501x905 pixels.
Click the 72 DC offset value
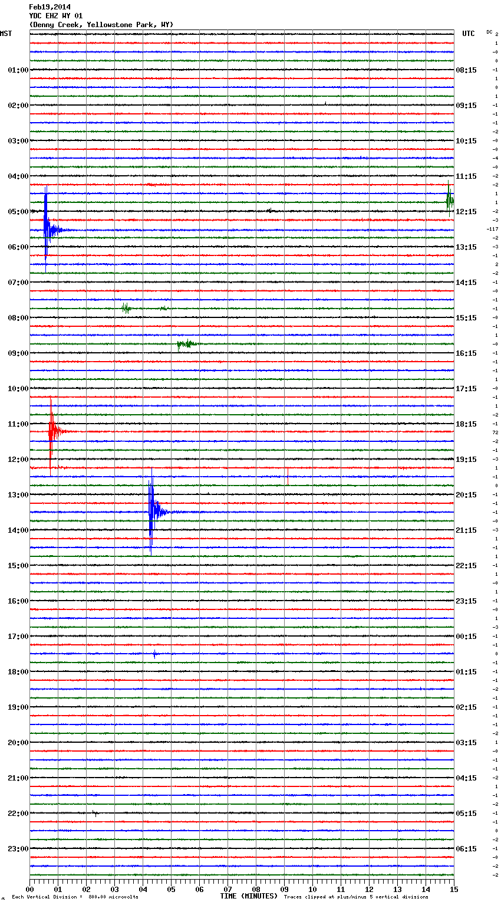pyautogui.click(x=496, y=432)
